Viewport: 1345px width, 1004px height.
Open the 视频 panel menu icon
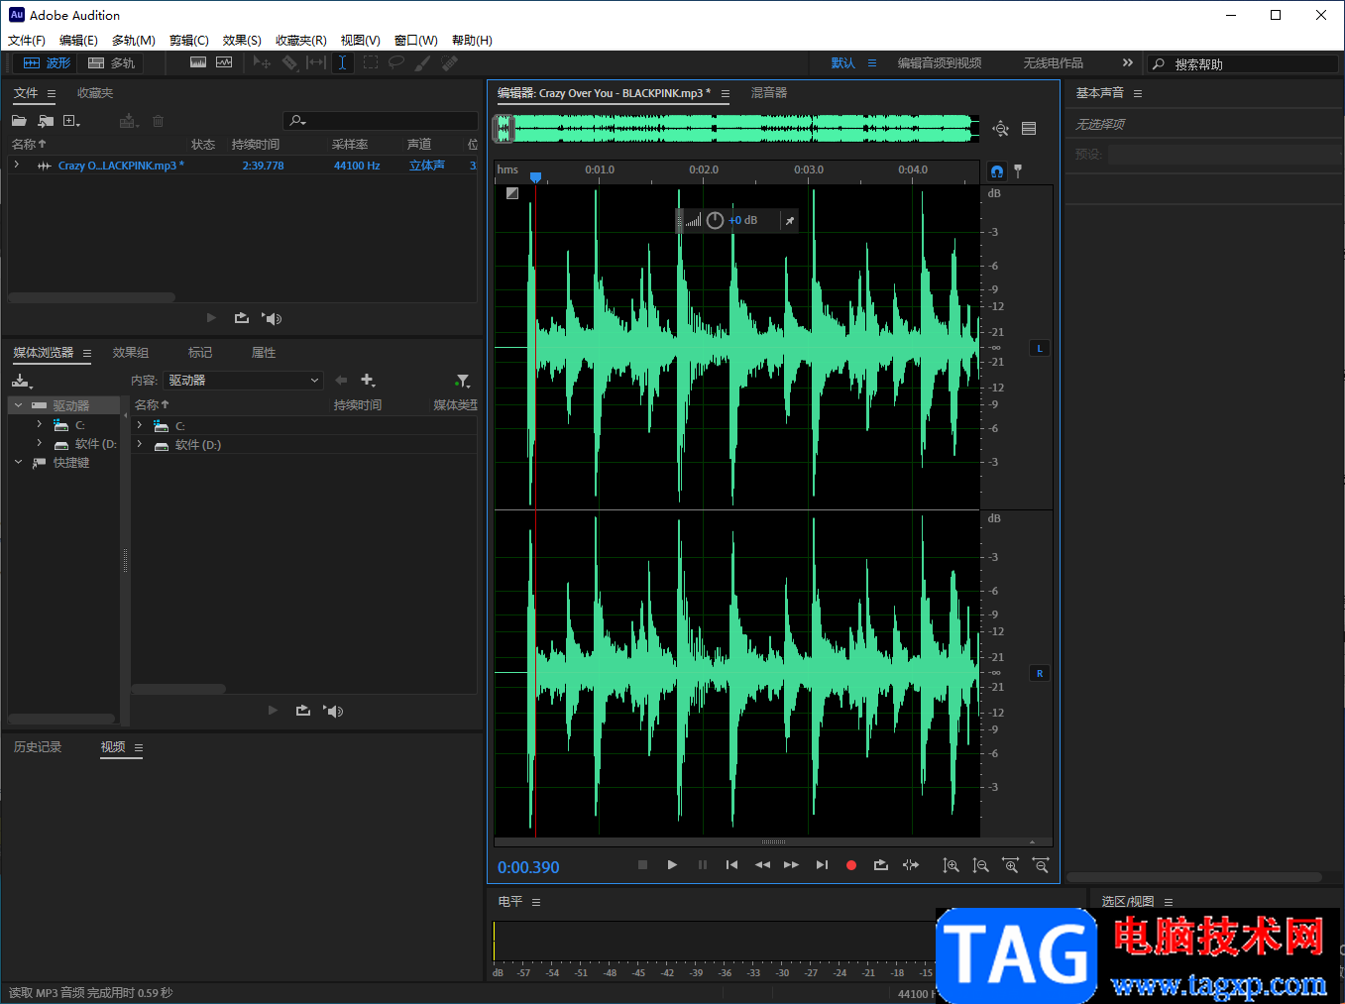click(139, 747)
